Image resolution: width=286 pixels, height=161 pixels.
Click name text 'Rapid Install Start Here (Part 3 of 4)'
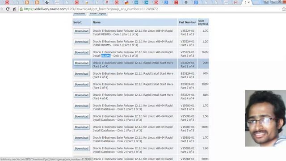(x=133, y=86)
